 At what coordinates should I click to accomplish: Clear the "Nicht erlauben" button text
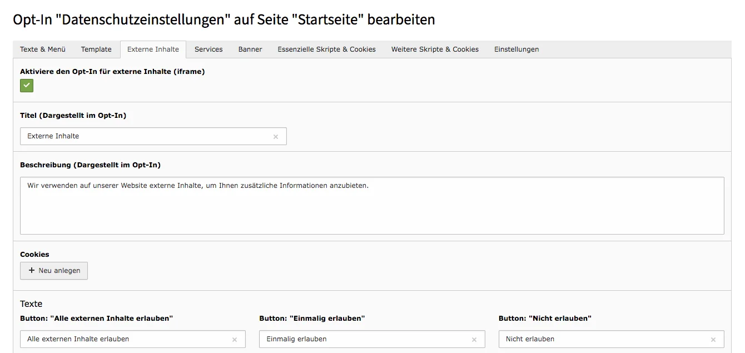[713, 339]
